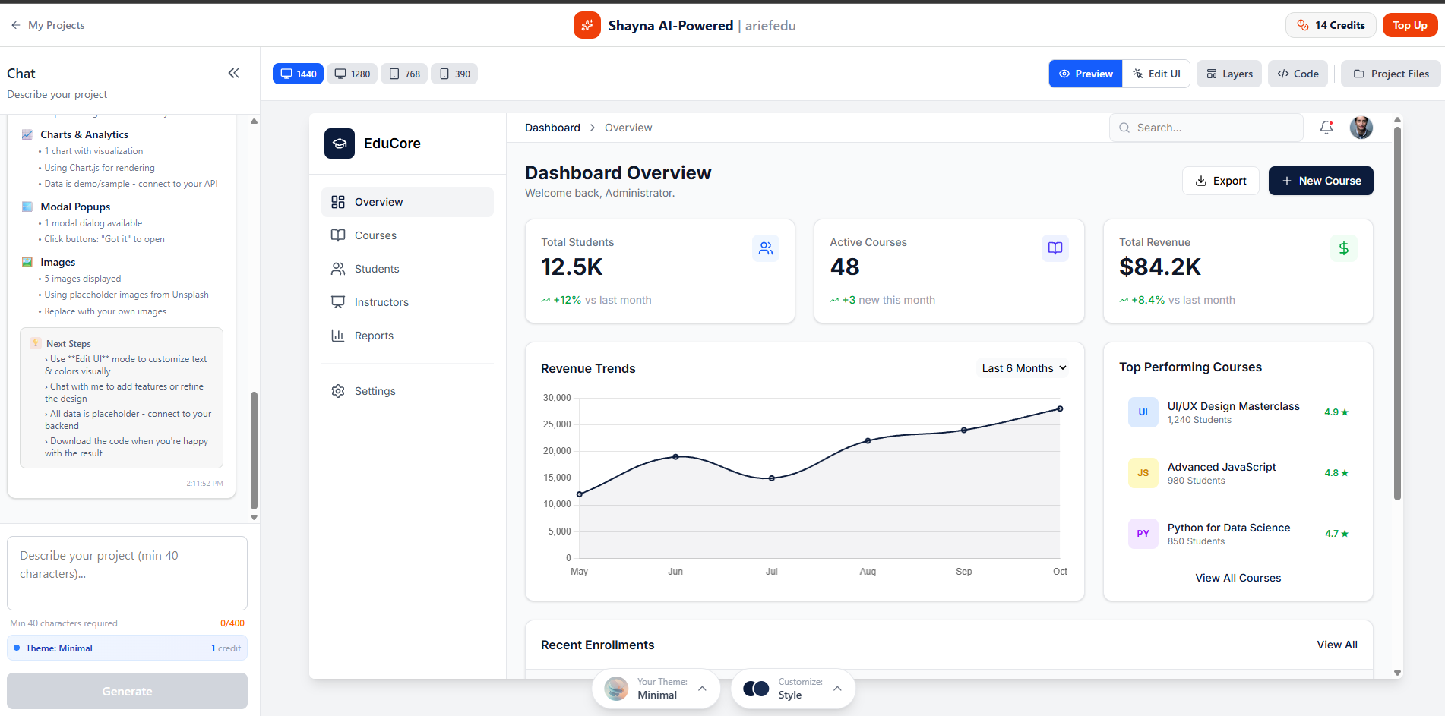This screenshot has height=716, width=1445.
Task: Click the Total Revenue dollar icon
Action: click(x=1343, y=248)
